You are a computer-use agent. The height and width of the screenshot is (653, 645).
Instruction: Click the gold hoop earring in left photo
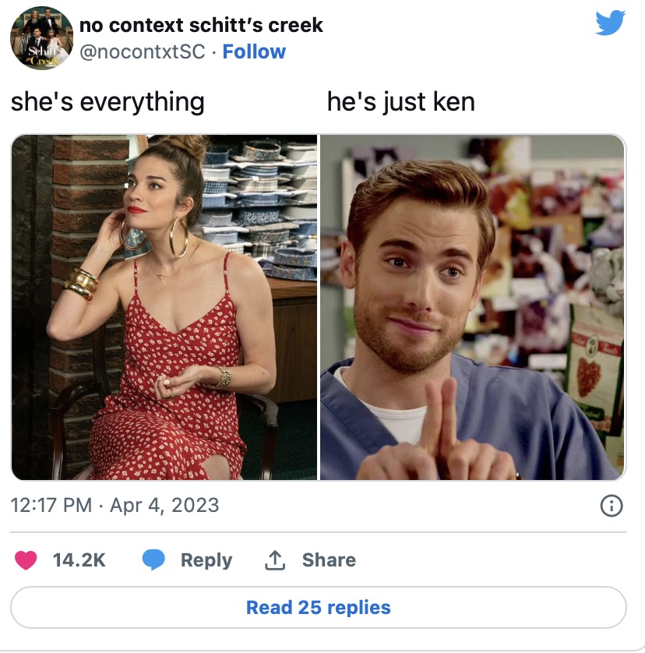pyautogui.click(x=178, y=237)
